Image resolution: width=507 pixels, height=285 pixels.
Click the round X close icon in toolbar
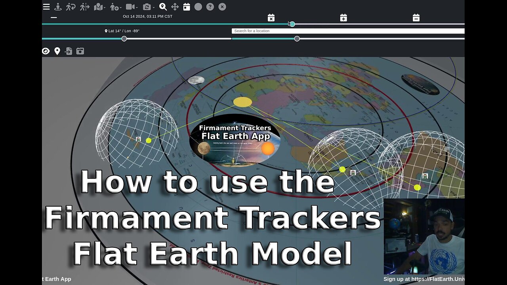(x=222, y=7)
